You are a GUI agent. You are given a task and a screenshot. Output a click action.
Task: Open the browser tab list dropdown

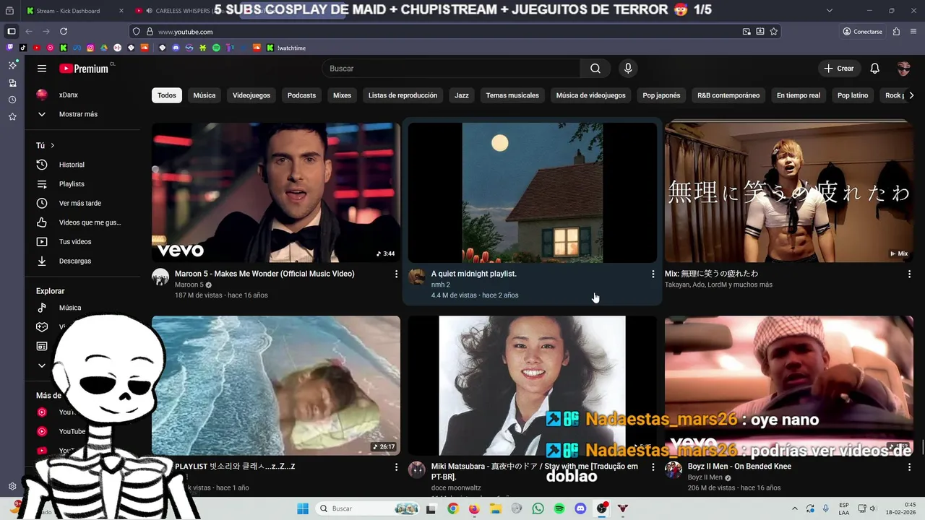click(829, 11)
